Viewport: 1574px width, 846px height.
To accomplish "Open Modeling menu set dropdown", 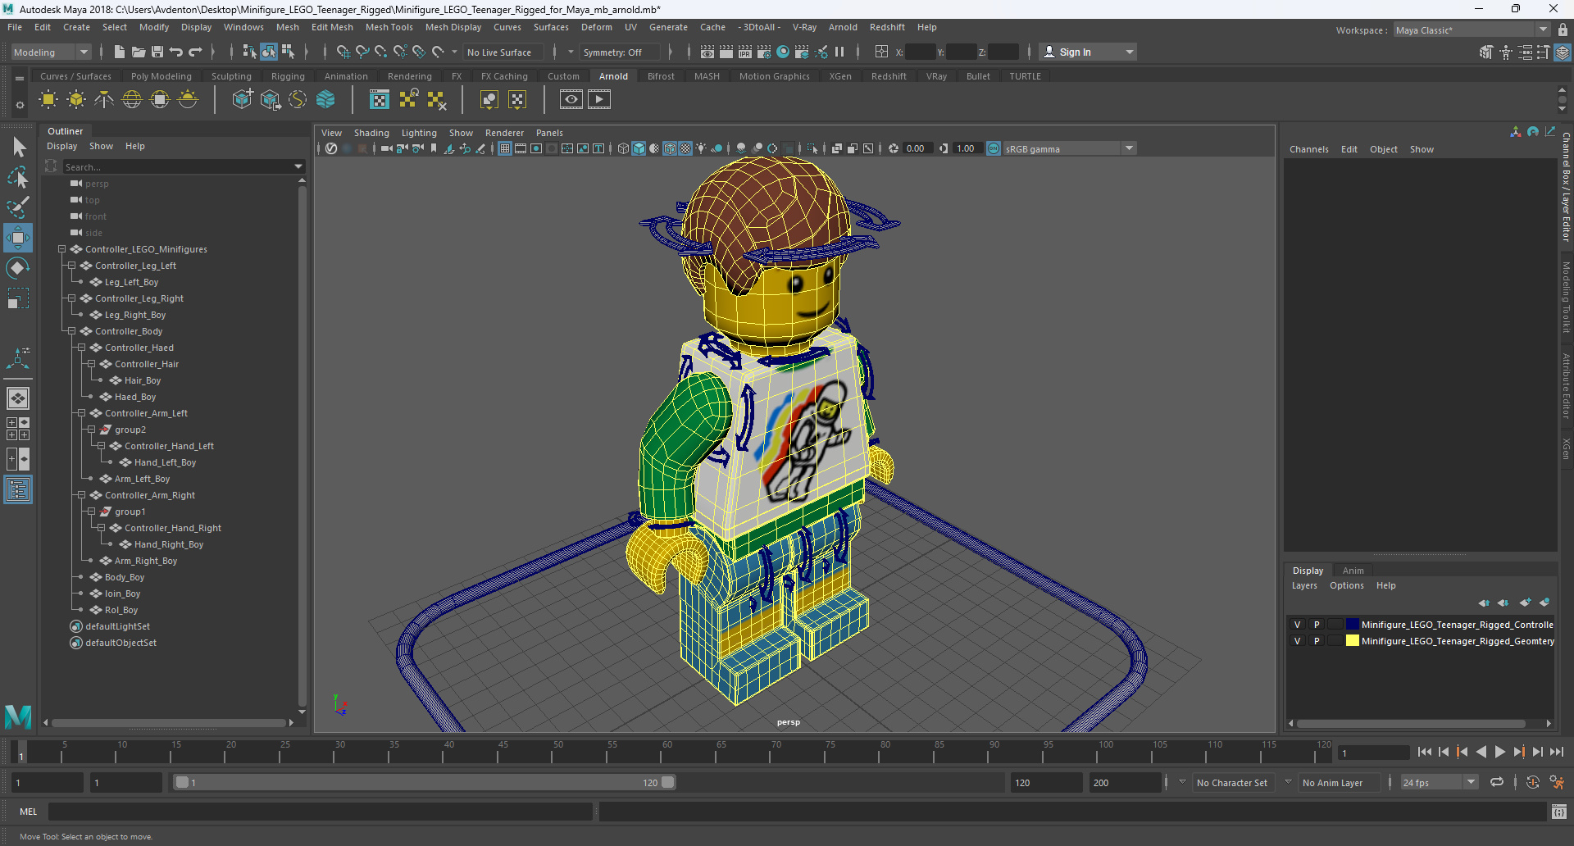I will (x=51, y=52).
